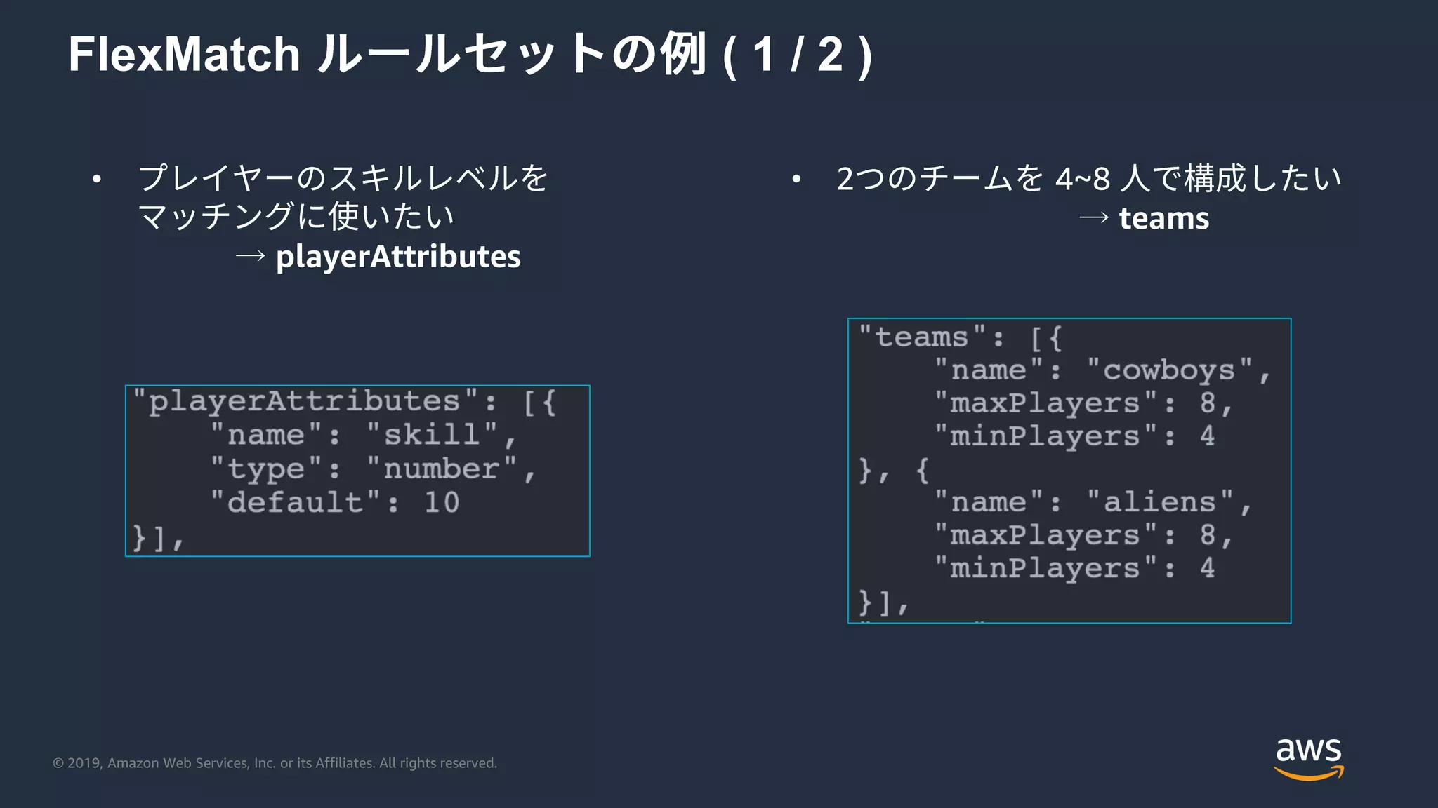Viewport: 1438px width, 808px height.
Task: Click '"maxPlayers": 8,' under cowboys
Action: (1083, 403)
